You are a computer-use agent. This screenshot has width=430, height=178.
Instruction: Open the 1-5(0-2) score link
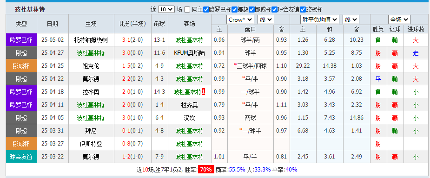coord(133,66)
